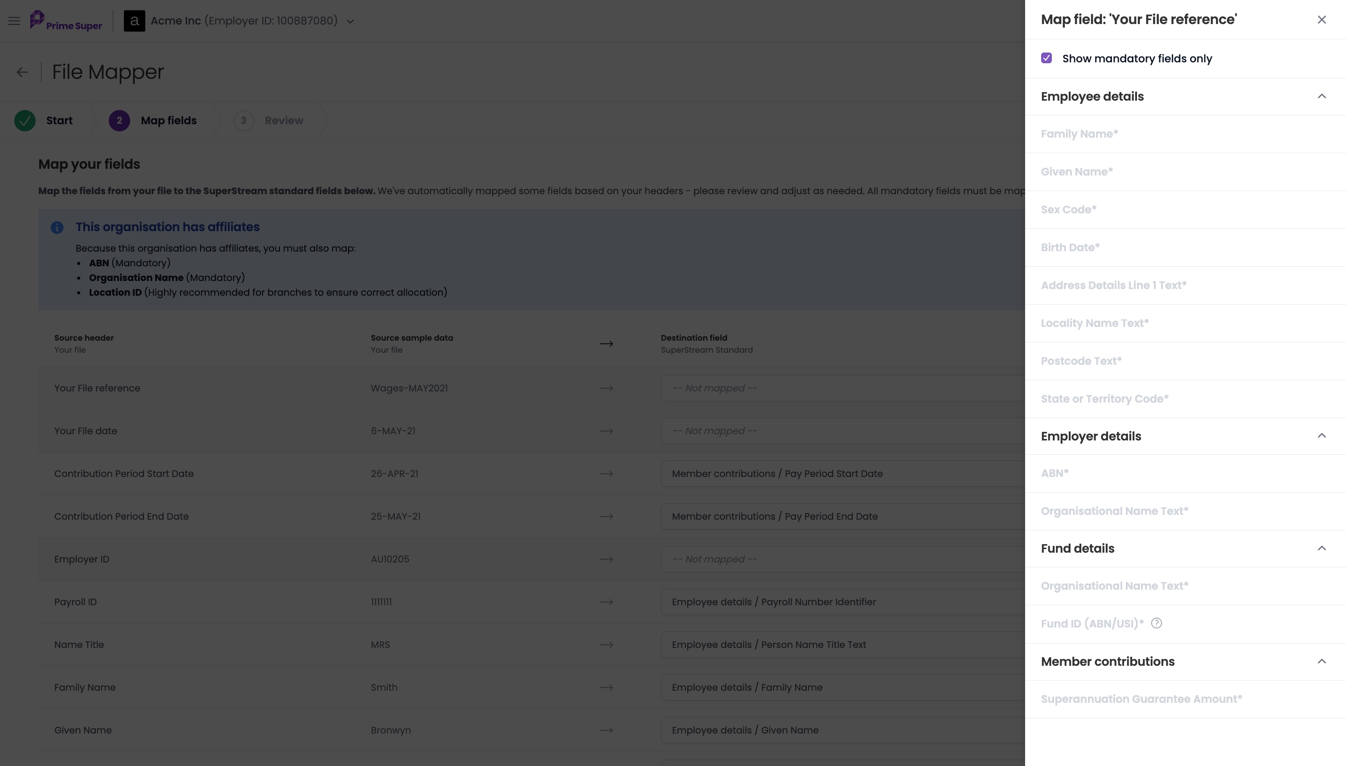Open the Acme Inc employer dropdown

[x=350, y=21]
